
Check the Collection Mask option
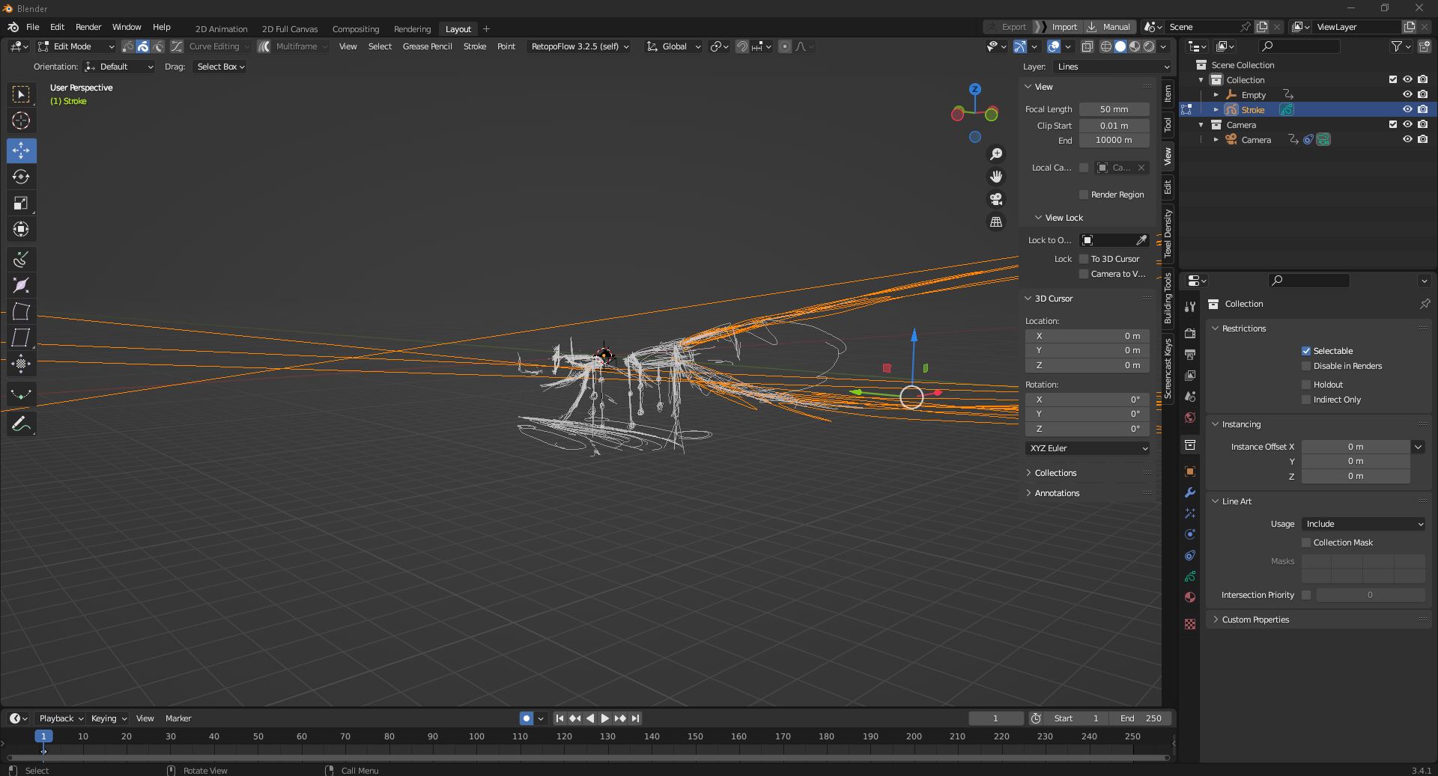(x=1306, y=543)
